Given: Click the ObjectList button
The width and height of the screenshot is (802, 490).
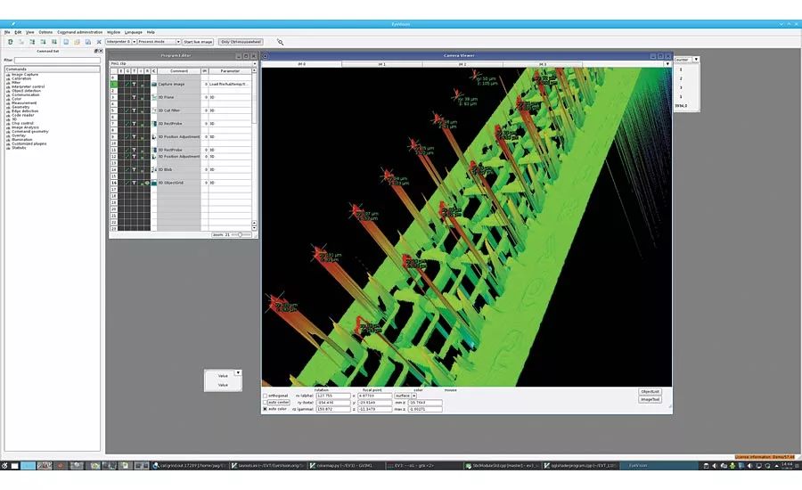Looking at the screenshot, I should (651, 392).
